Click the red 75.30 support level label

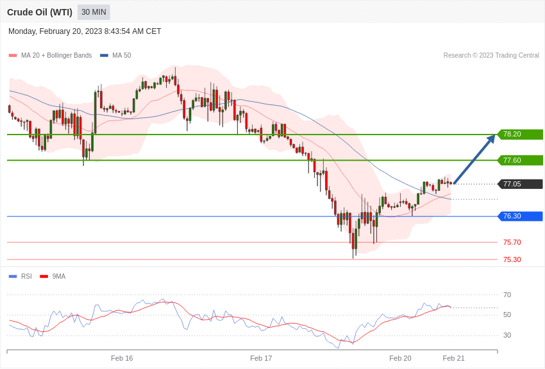point(512,259)
